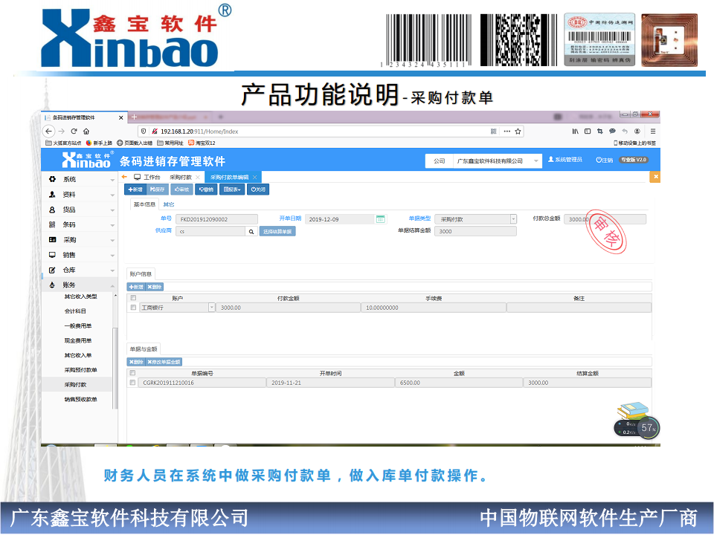Open the chat bubble toolbar icon
714x535 pixels.
pyautogui.click(x=612, y=132)
